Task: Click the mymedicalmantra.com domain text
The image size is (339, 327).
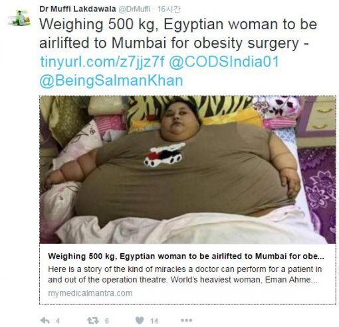Action: pos(90,293)
